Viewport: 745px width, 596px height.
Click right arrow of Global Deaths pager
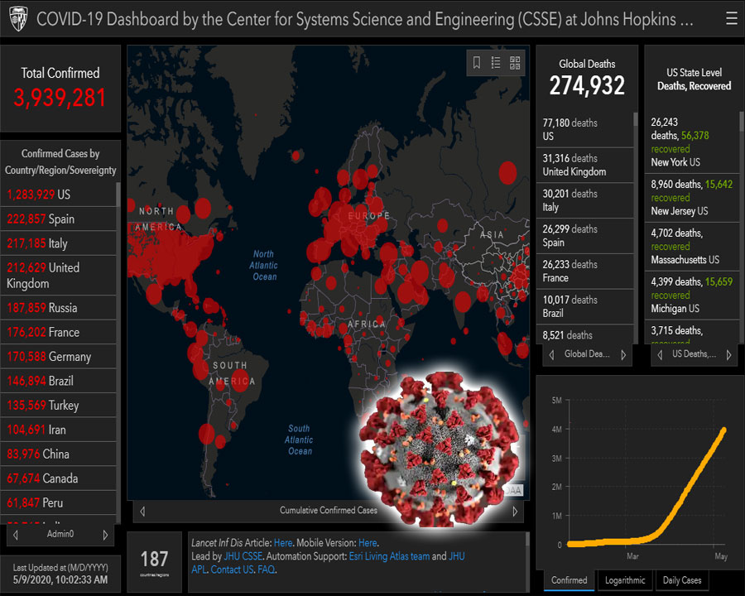[x=623, y=354]
